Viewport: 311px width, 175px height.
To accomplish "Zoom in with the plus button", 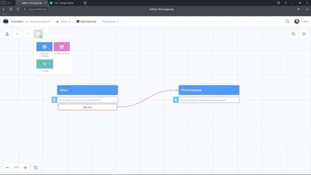I will 25,168.
